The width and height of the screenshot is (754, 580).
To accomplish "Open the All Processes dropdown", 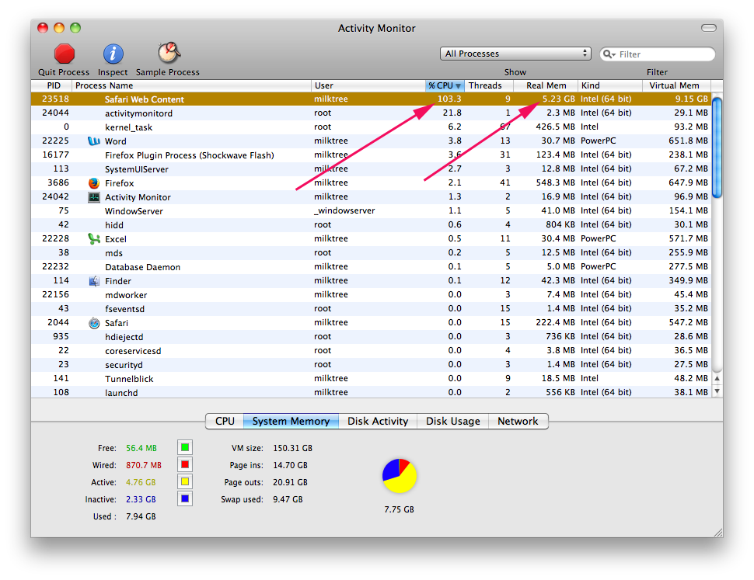I will click(515, 54).
